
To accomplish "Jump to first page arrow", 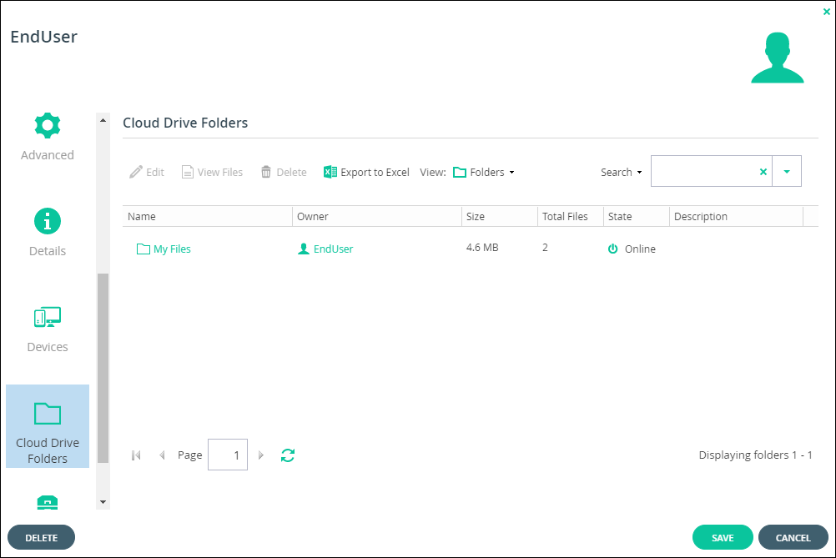I will click(x=137, y=455).
